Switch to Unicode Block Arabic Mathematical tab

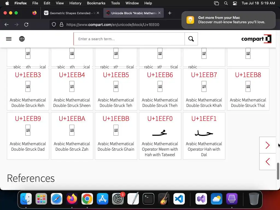coord(133,13)
